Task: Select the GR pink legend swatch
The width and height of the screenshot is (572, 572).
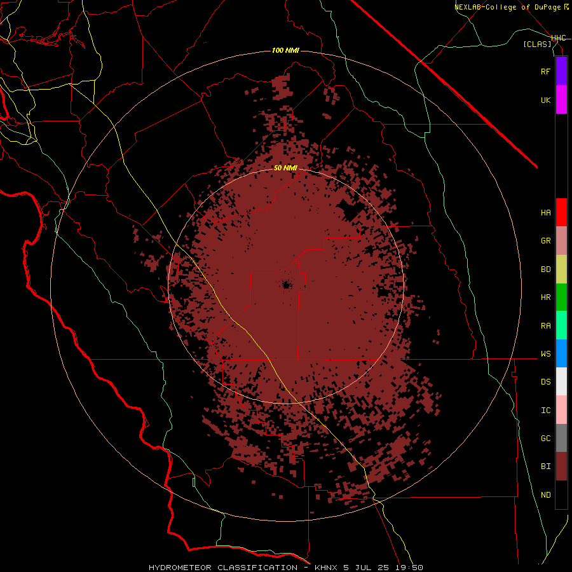Action: pos(561,241)
